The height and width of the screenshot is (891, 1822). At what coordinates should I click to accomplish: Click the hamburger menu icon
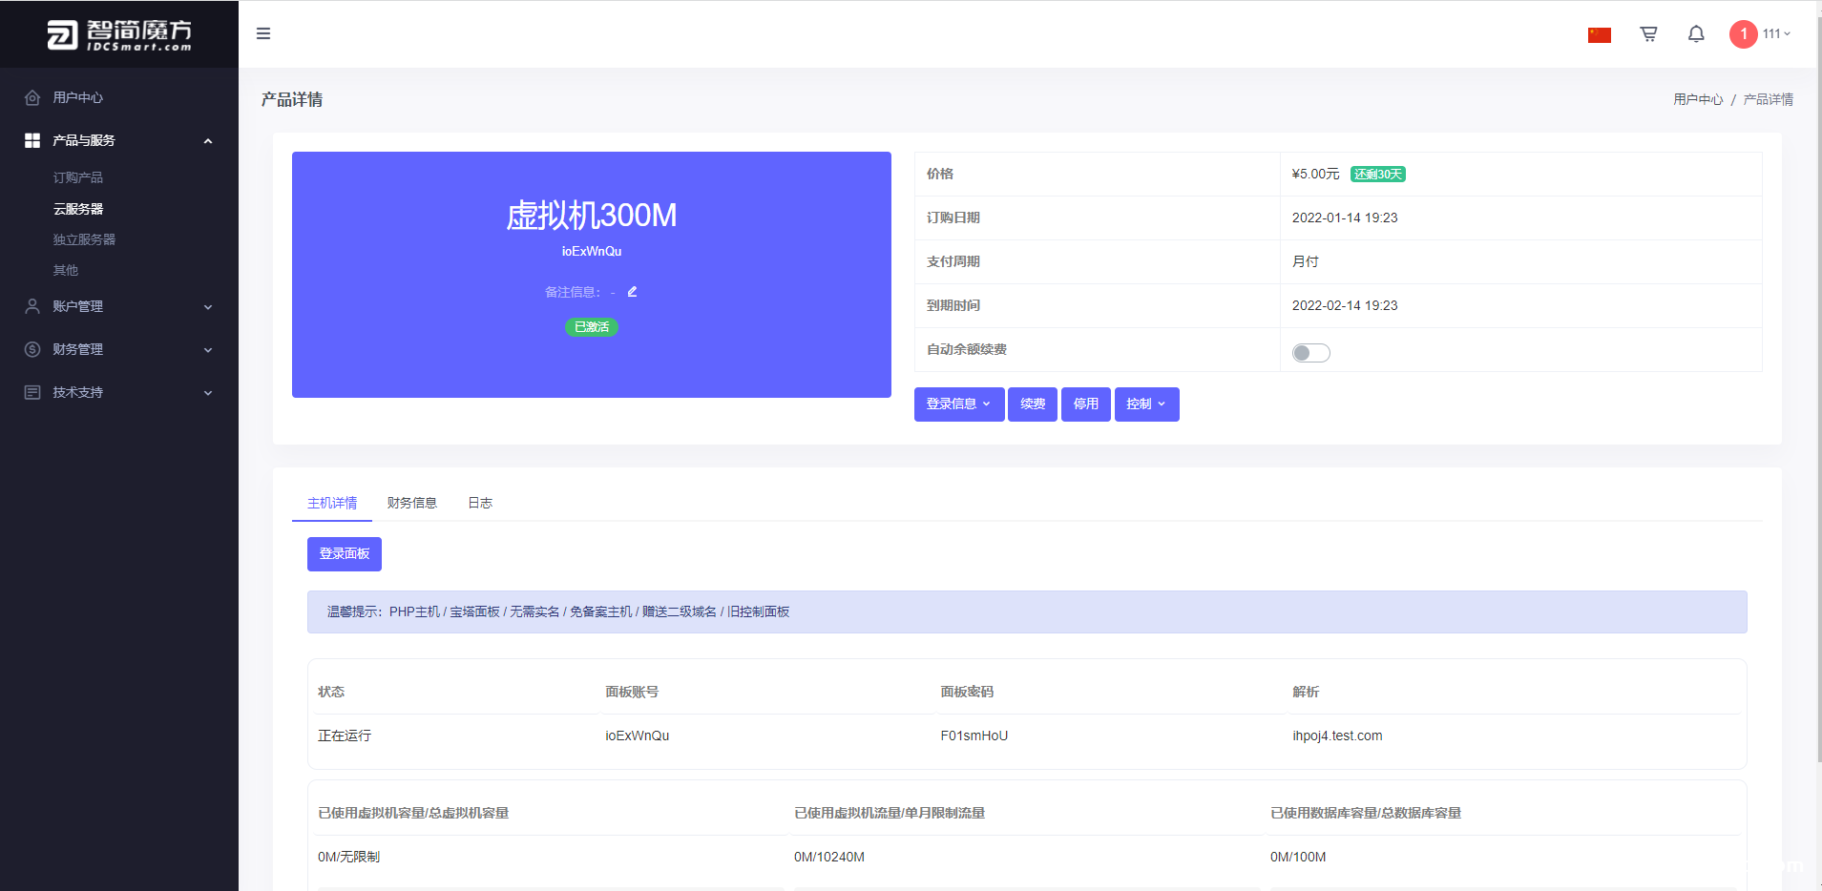click(x=263, y=33)
